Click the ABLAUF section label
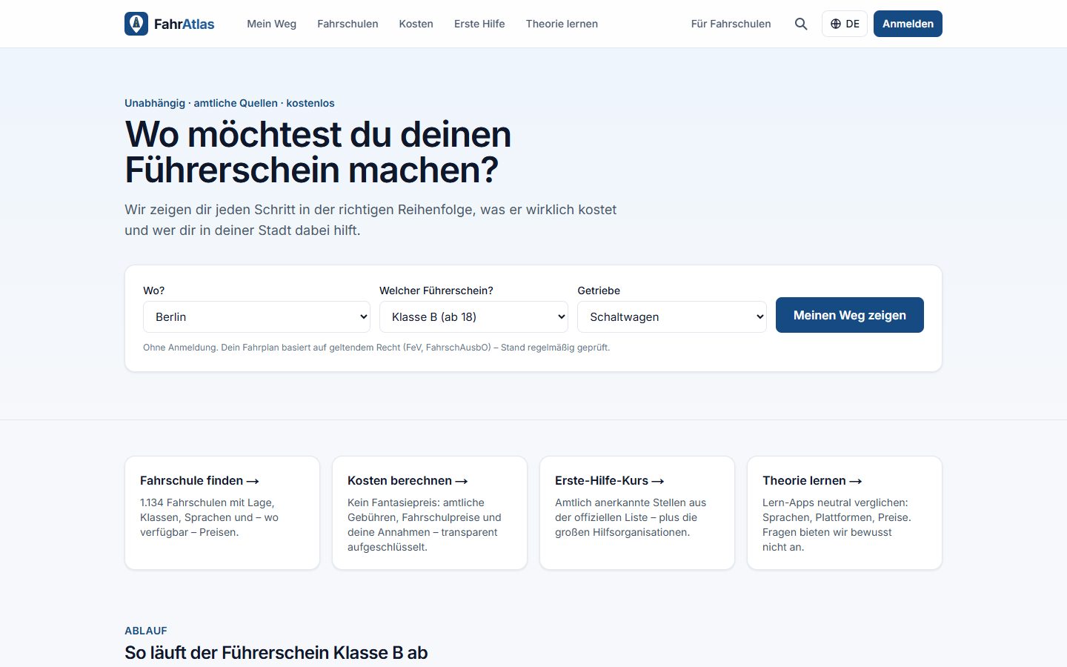This screenshot has width=1067, height=667. [146, 631]
